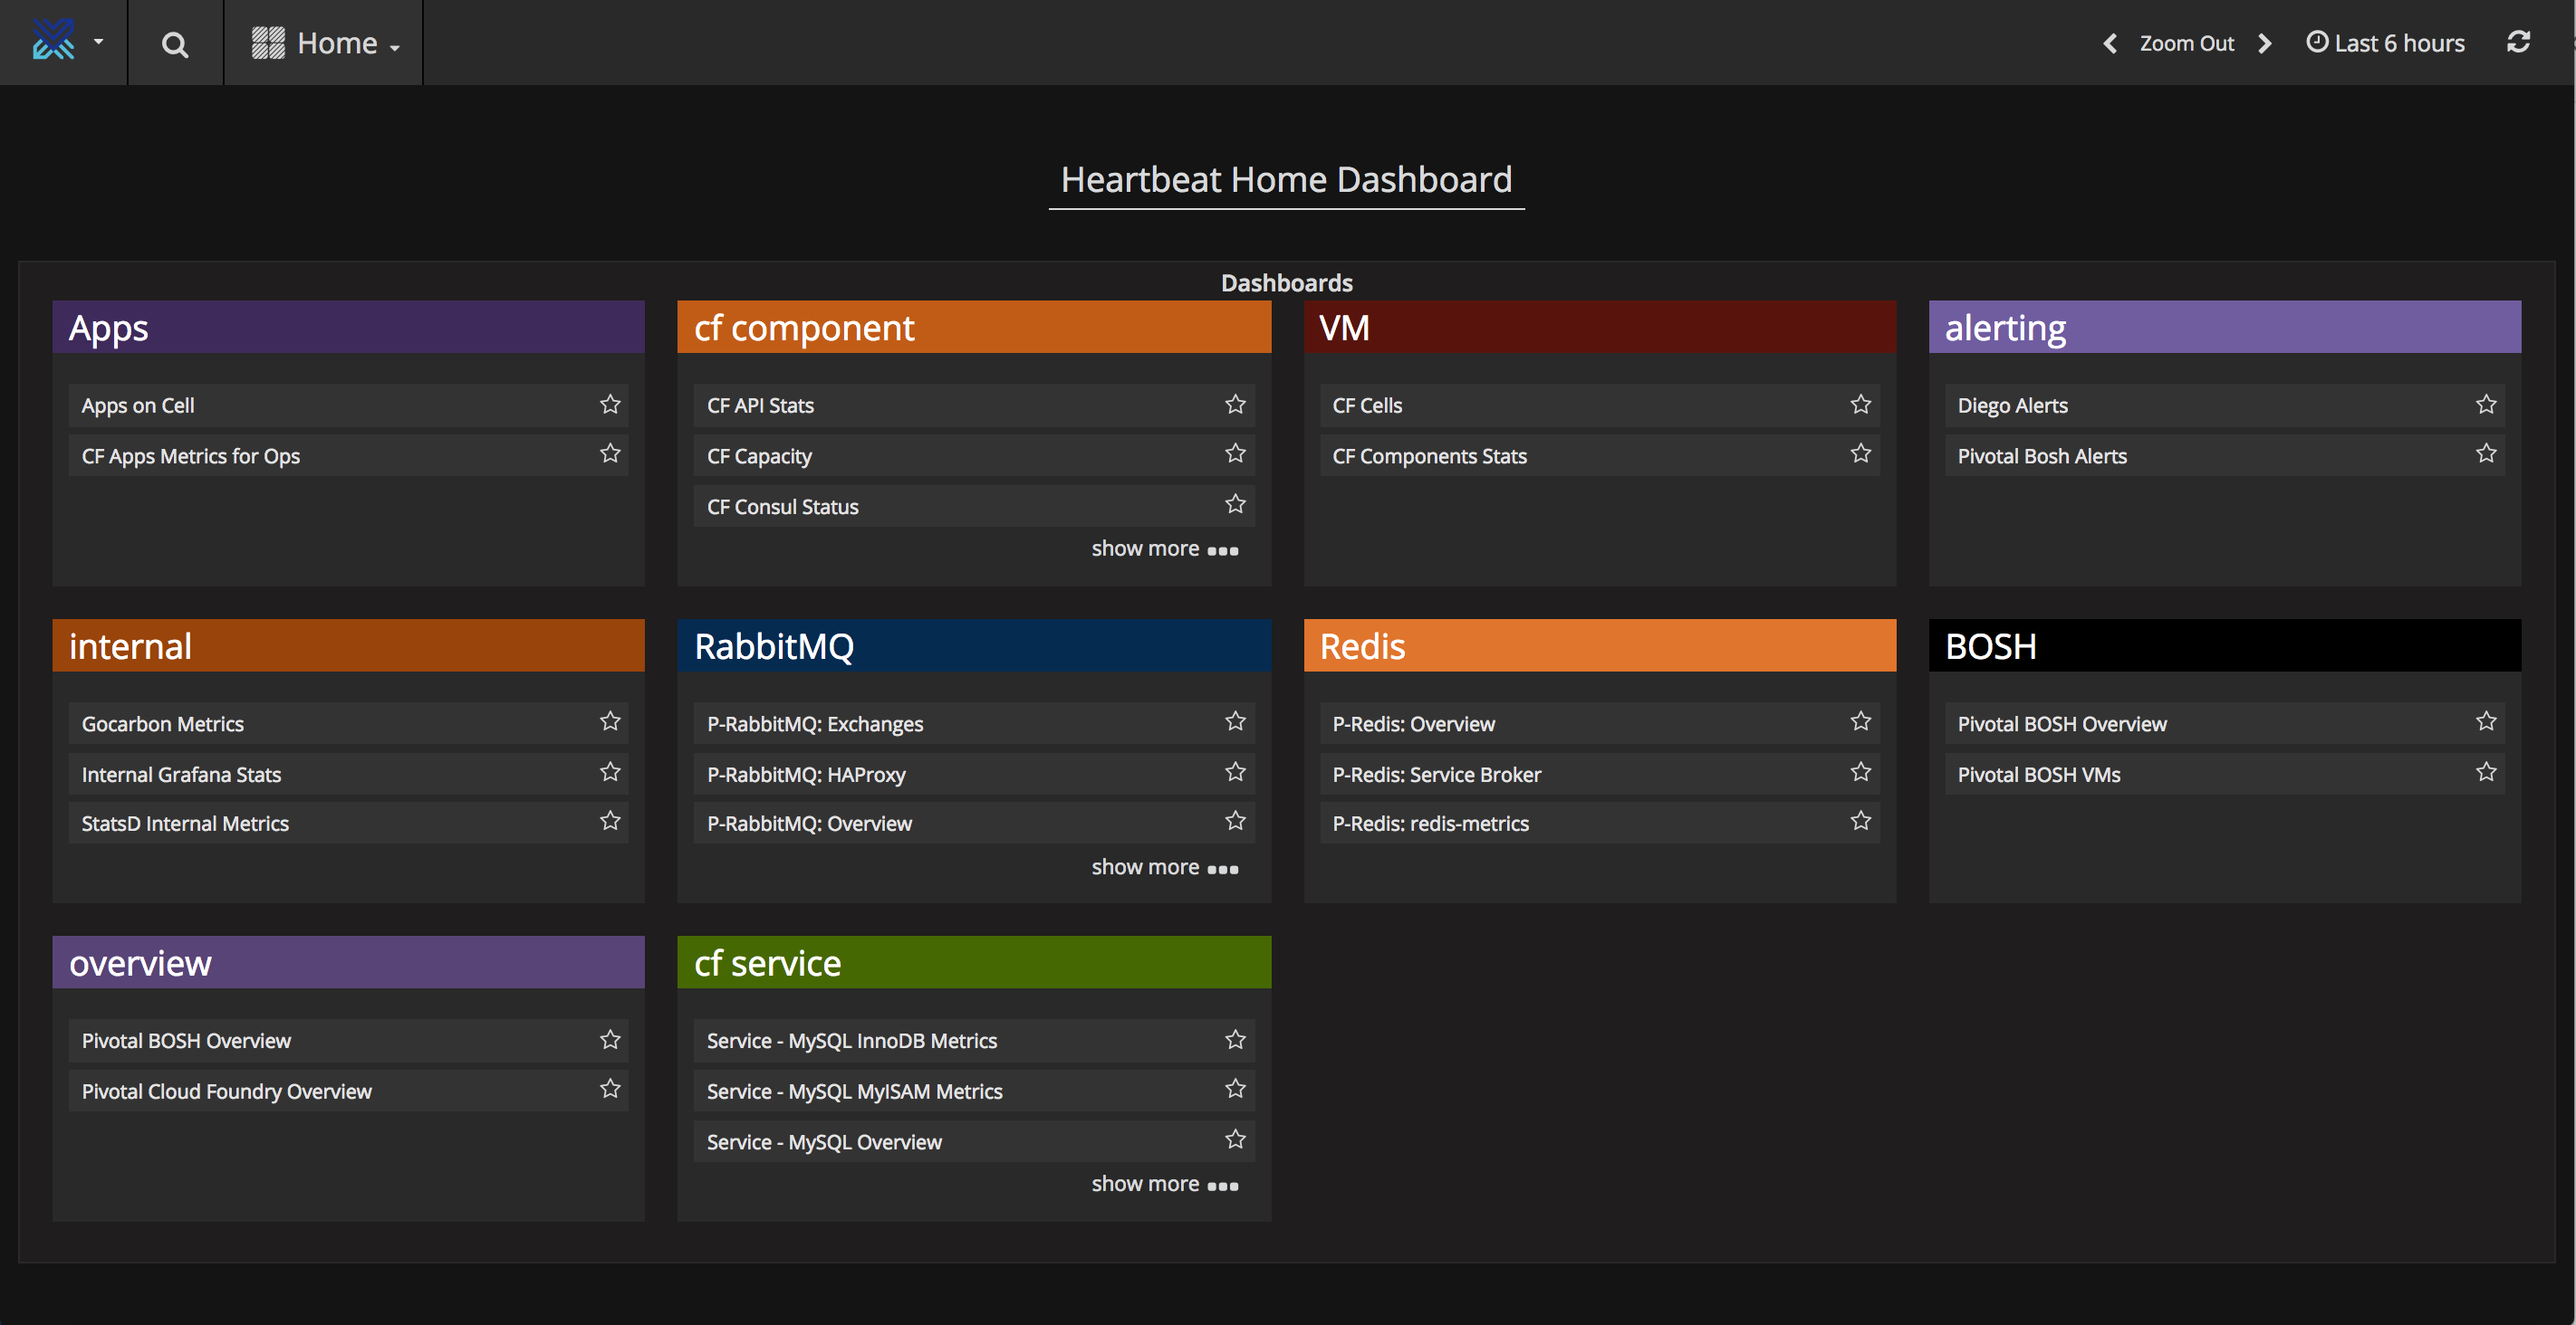
Task: Star the Gocarbon Metrics dashboard
Action: tap(610, 721)
